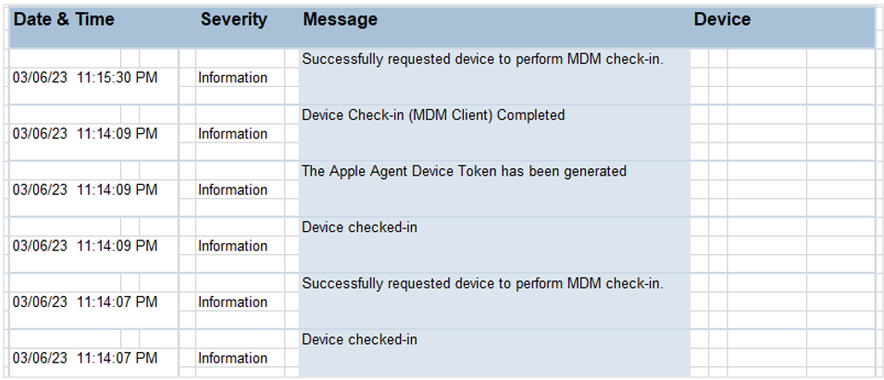Open the Successfully requested message logged at 11:15:30 PM
The width and height of the screenshot is (884, 380).
[482, 59]
